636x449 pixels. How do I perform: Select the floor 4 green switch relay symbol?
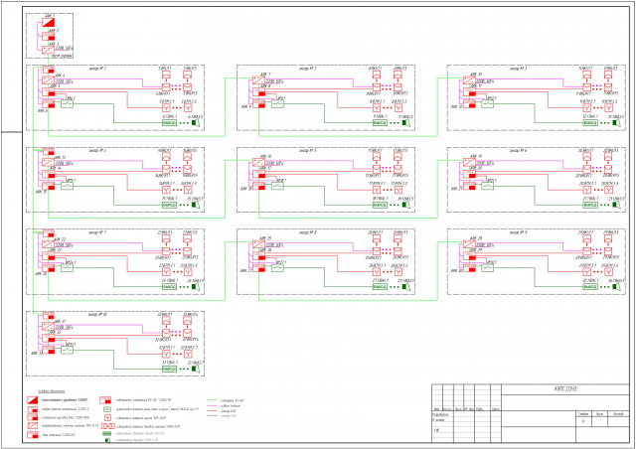[67, 186]
